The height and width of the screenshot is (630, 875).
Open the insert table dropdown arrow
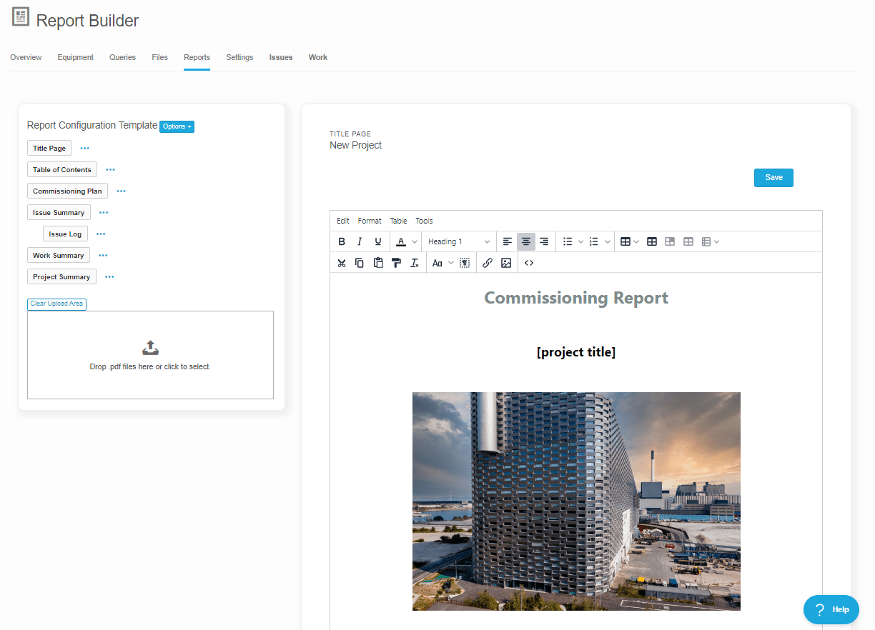(x=636, y=241)
